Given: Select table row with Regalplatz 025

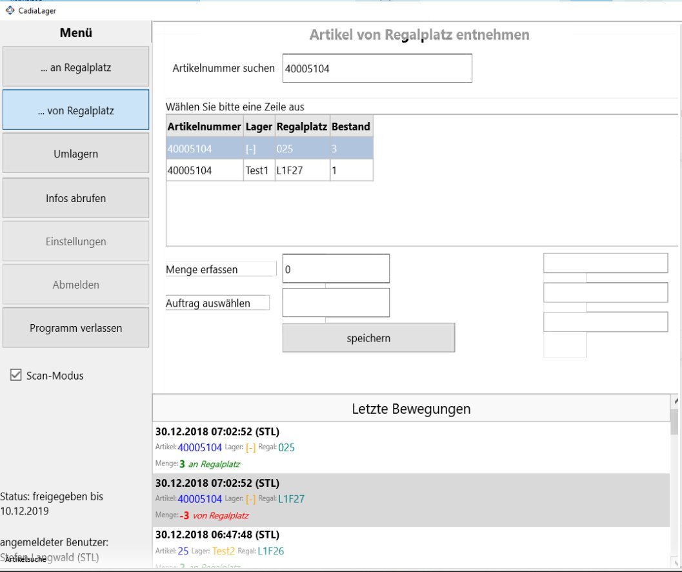Looking at the screenshot, I should coord(269,149).
